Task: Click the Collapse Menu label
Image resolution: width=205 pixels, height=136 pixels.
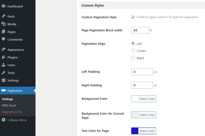Action: 17,120
